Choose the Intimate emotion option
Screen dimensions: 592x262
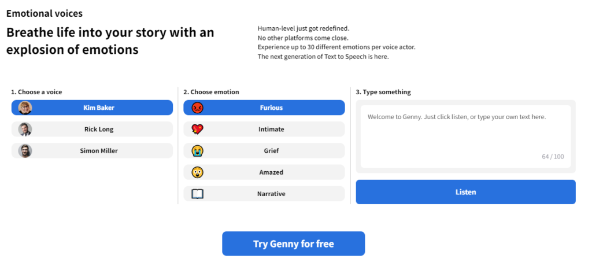click(271, 129)
